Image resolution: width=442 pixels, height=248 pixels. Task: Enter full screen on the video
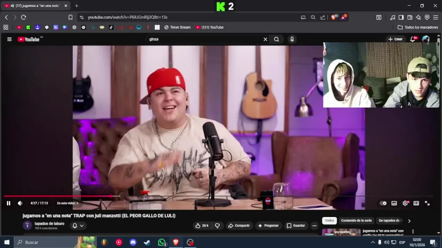coord(427,203)
